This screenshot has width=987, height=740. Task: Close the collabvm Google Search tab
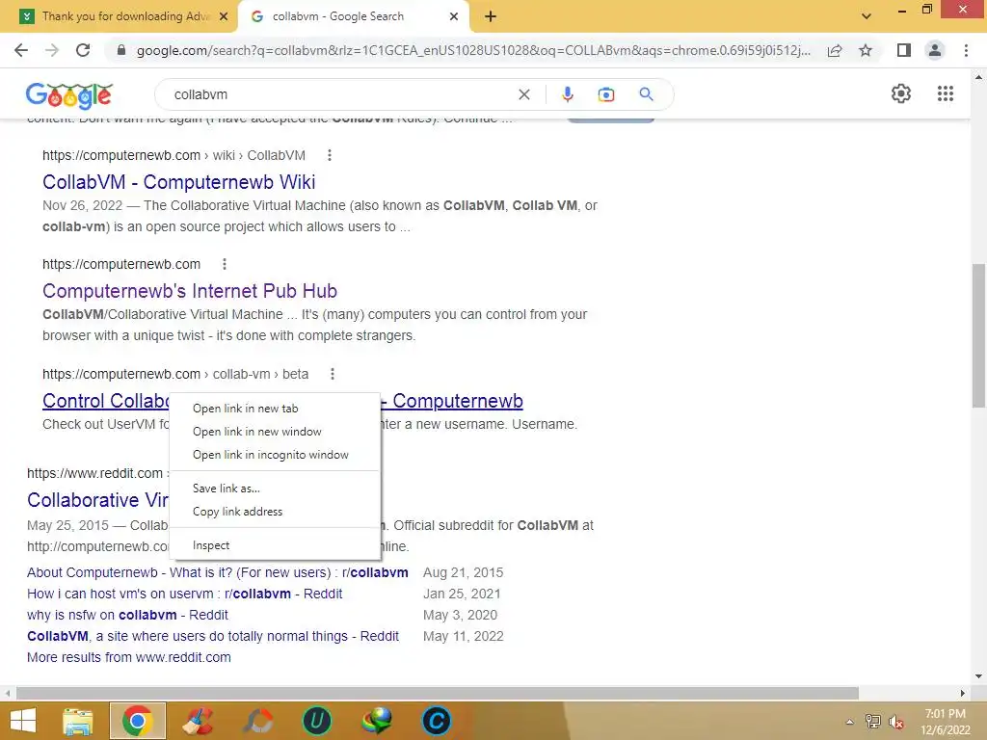pyautogui.click(x=454, y=16)
